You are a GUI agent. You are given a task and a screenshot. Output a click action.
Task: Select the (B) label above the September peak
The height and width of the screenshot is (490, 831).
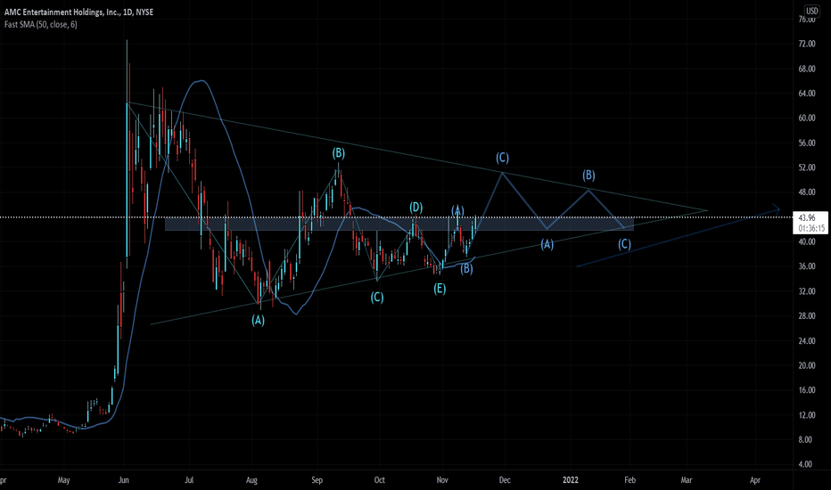[x=339, y=153]
